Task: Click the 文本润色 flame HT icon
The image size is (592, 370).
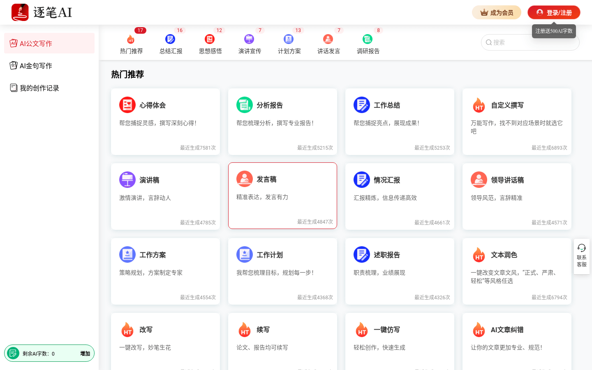Action: (x=479, y=254)
